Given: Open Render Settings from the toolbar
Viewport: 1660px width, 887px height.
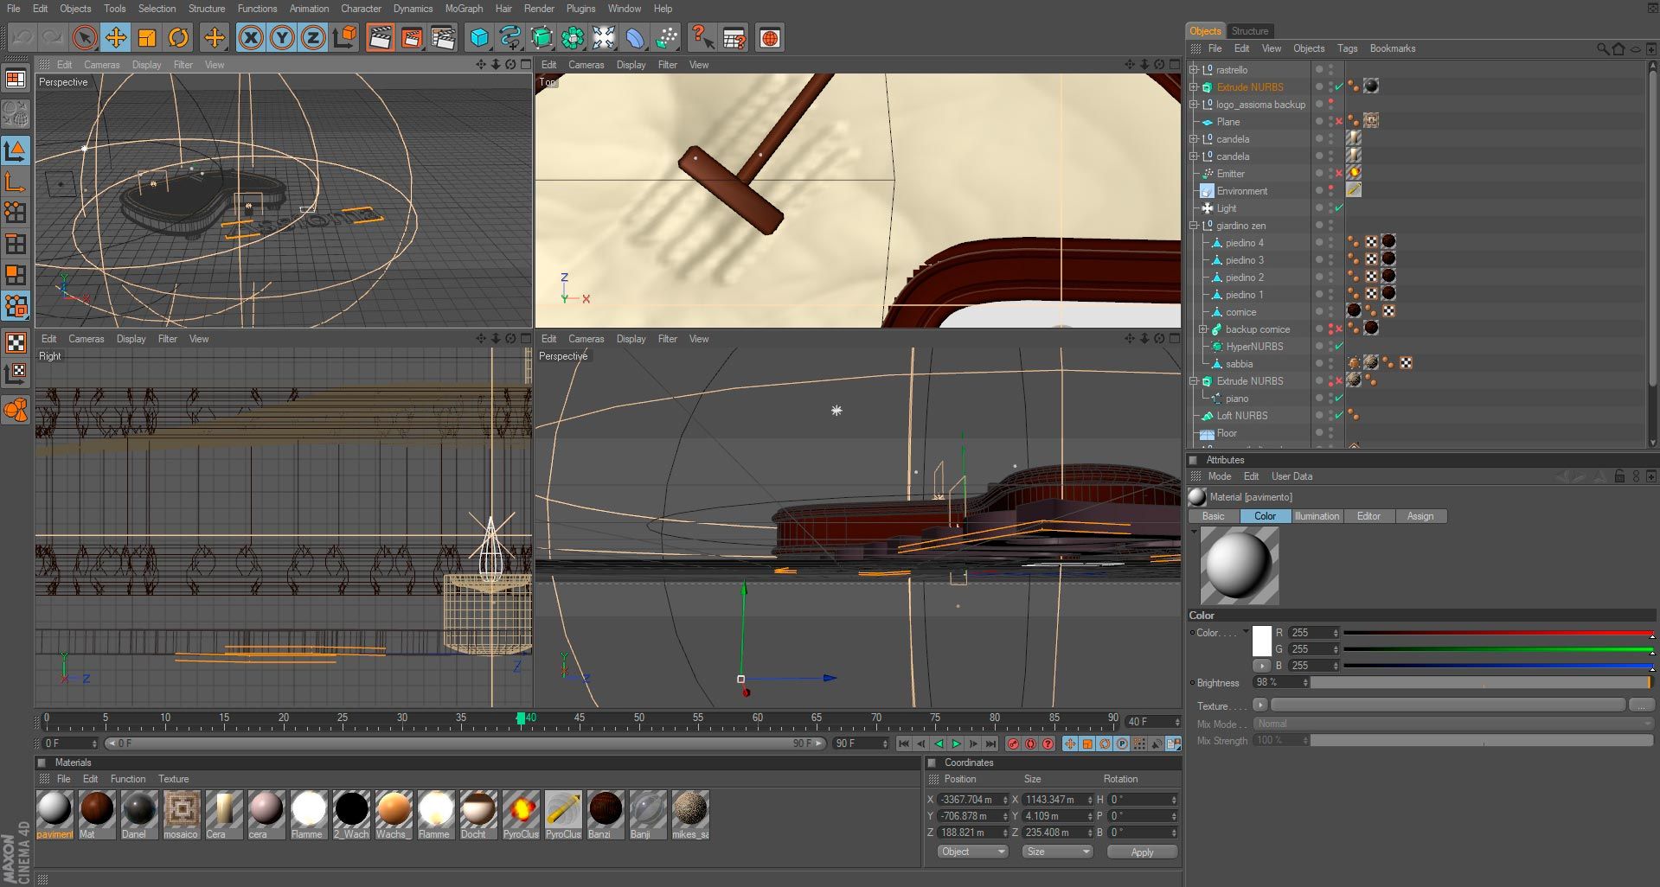Looking at the screenshot, I should [x=444, y=37].
